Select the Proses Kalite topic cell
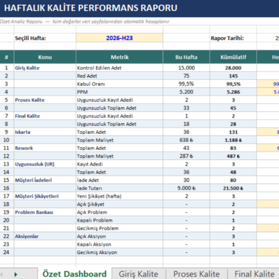This screenshot has width=279, height=279. [x=45, y=100]
